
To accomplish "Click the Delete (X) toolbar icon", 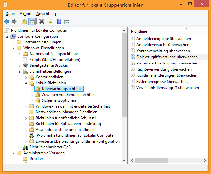I will pyautogui.click(x=42, y=22).
